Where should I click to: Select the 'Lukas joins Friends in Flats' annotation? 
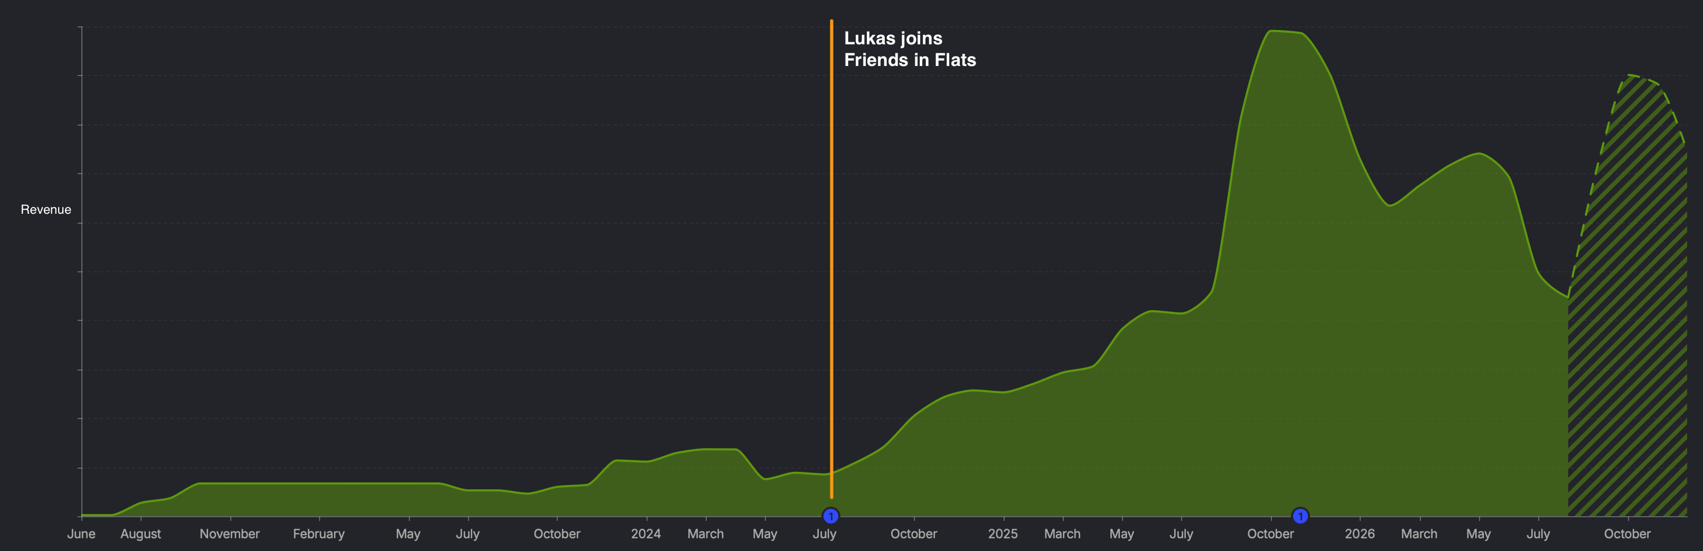(x=910, y=49)
